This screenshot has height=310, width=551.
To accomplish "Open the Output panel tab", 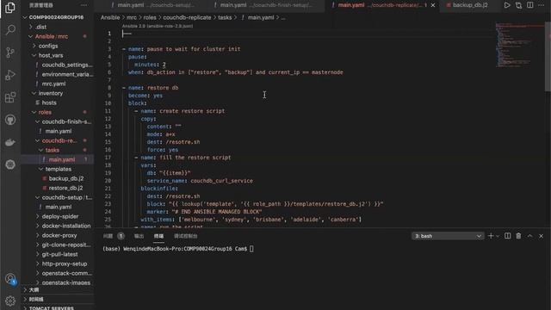I will (x=139, y=236).
